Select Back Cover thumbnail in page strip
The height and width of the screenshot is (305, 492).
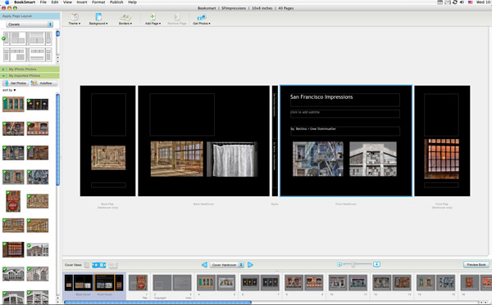tap(84, 282)
